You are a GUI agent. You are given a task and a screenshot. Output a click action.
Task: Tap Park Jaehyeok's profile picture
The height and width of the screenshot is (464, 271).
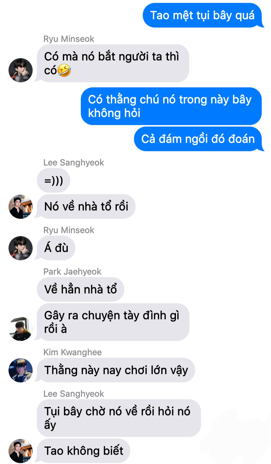[x=21, y=329]
